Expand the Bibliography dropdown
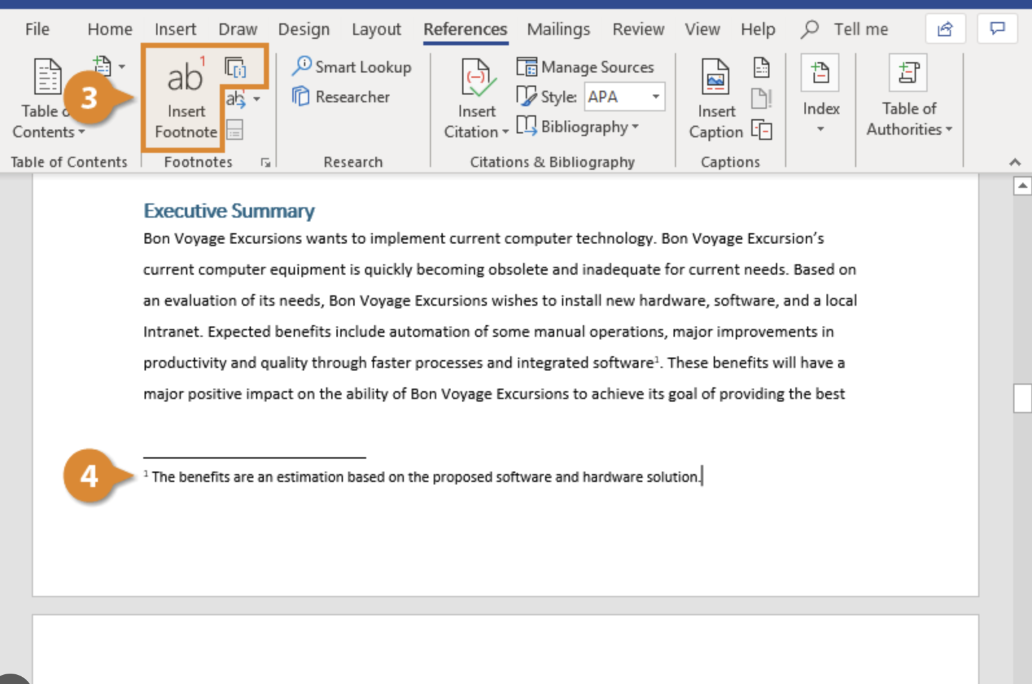This screenshot has width=1032, height=684. point(578,127)
